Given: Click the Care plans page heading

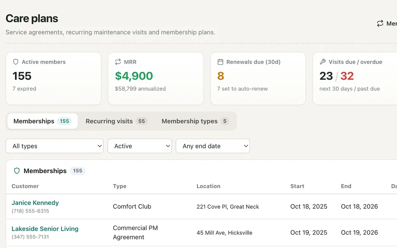Looking at the screenshot, I should tap(32, 19).
